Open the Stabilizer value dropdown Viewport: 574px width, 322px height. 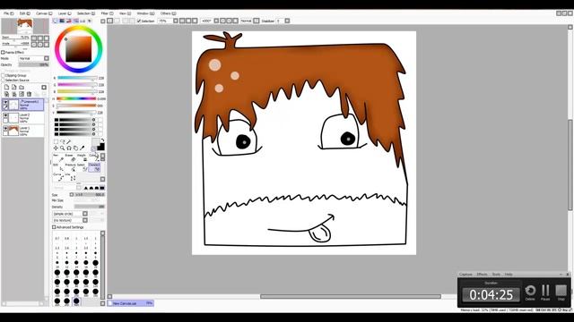287,21
